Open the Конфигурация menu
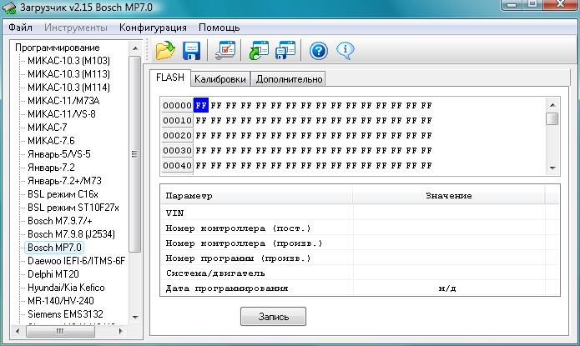The height and width of the screenshot is (346, 580). (x=153, y=28)
